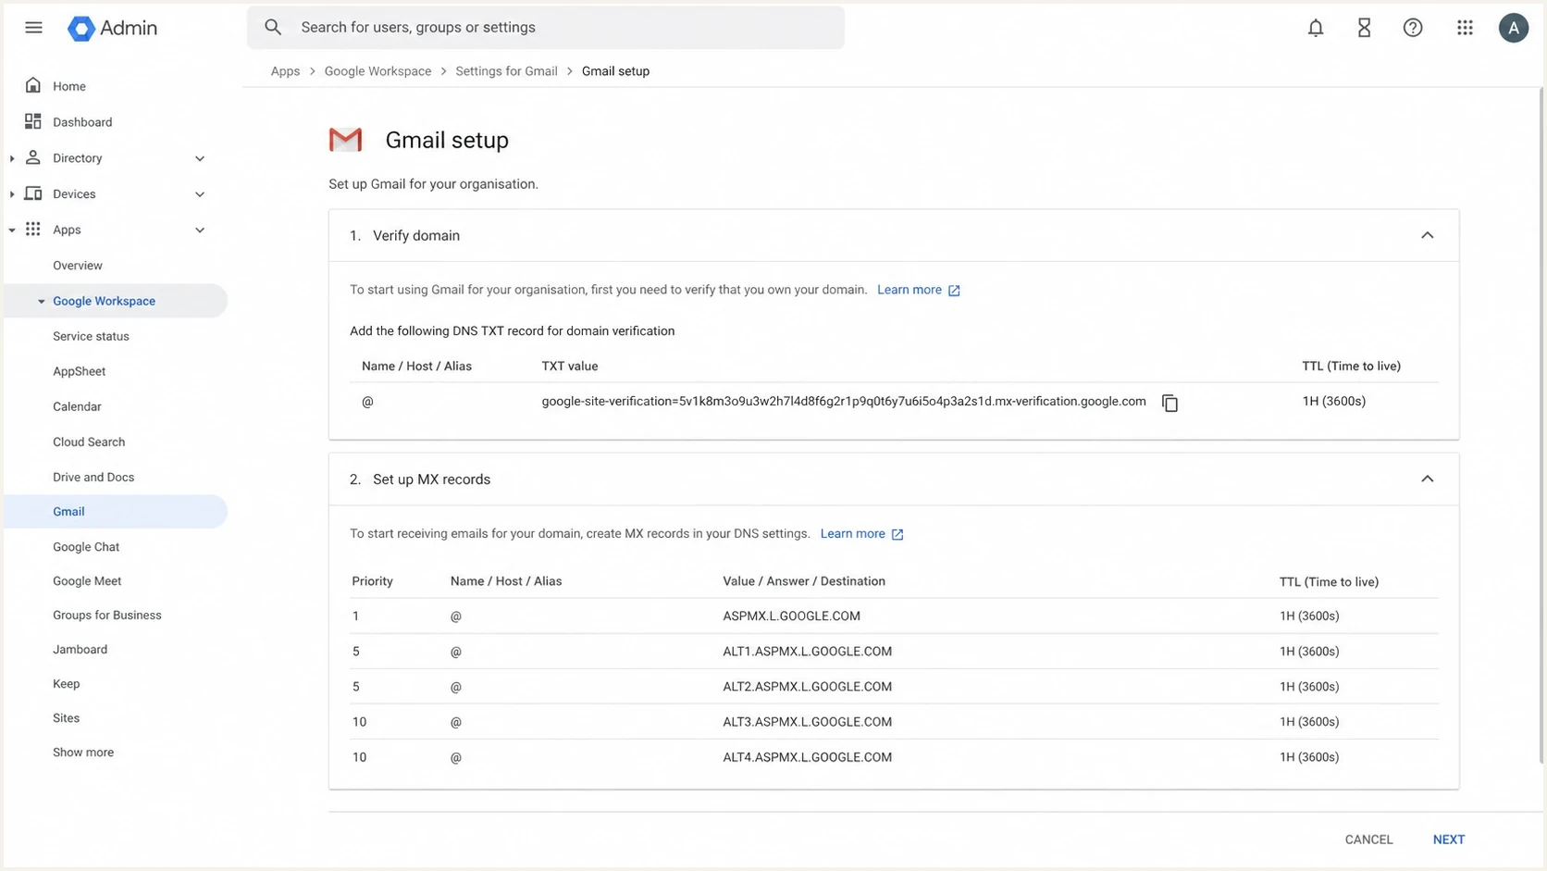Open the tasks hourglass icon
This screenshot has height=871, width=1547.
point(1364,28)
